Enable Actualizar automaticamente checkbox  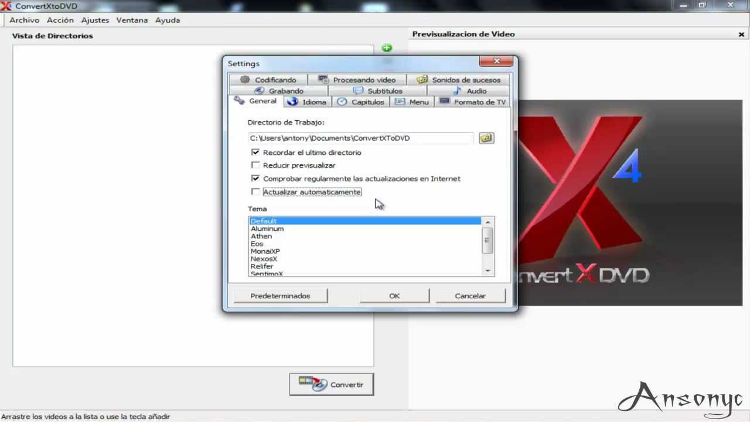[255, 192]
